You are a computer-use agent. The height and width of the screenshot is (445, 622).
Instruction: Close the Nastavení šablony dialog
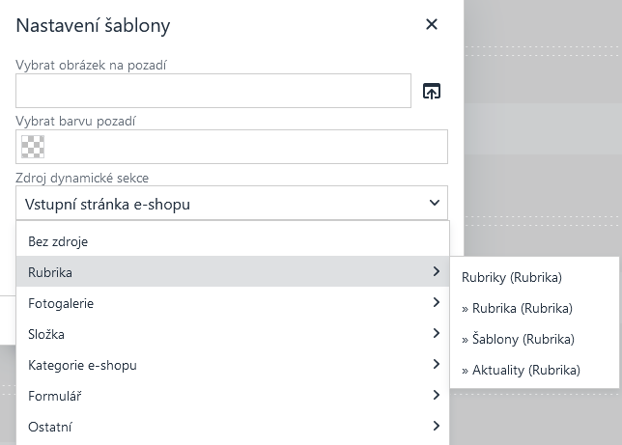(432, 25)
